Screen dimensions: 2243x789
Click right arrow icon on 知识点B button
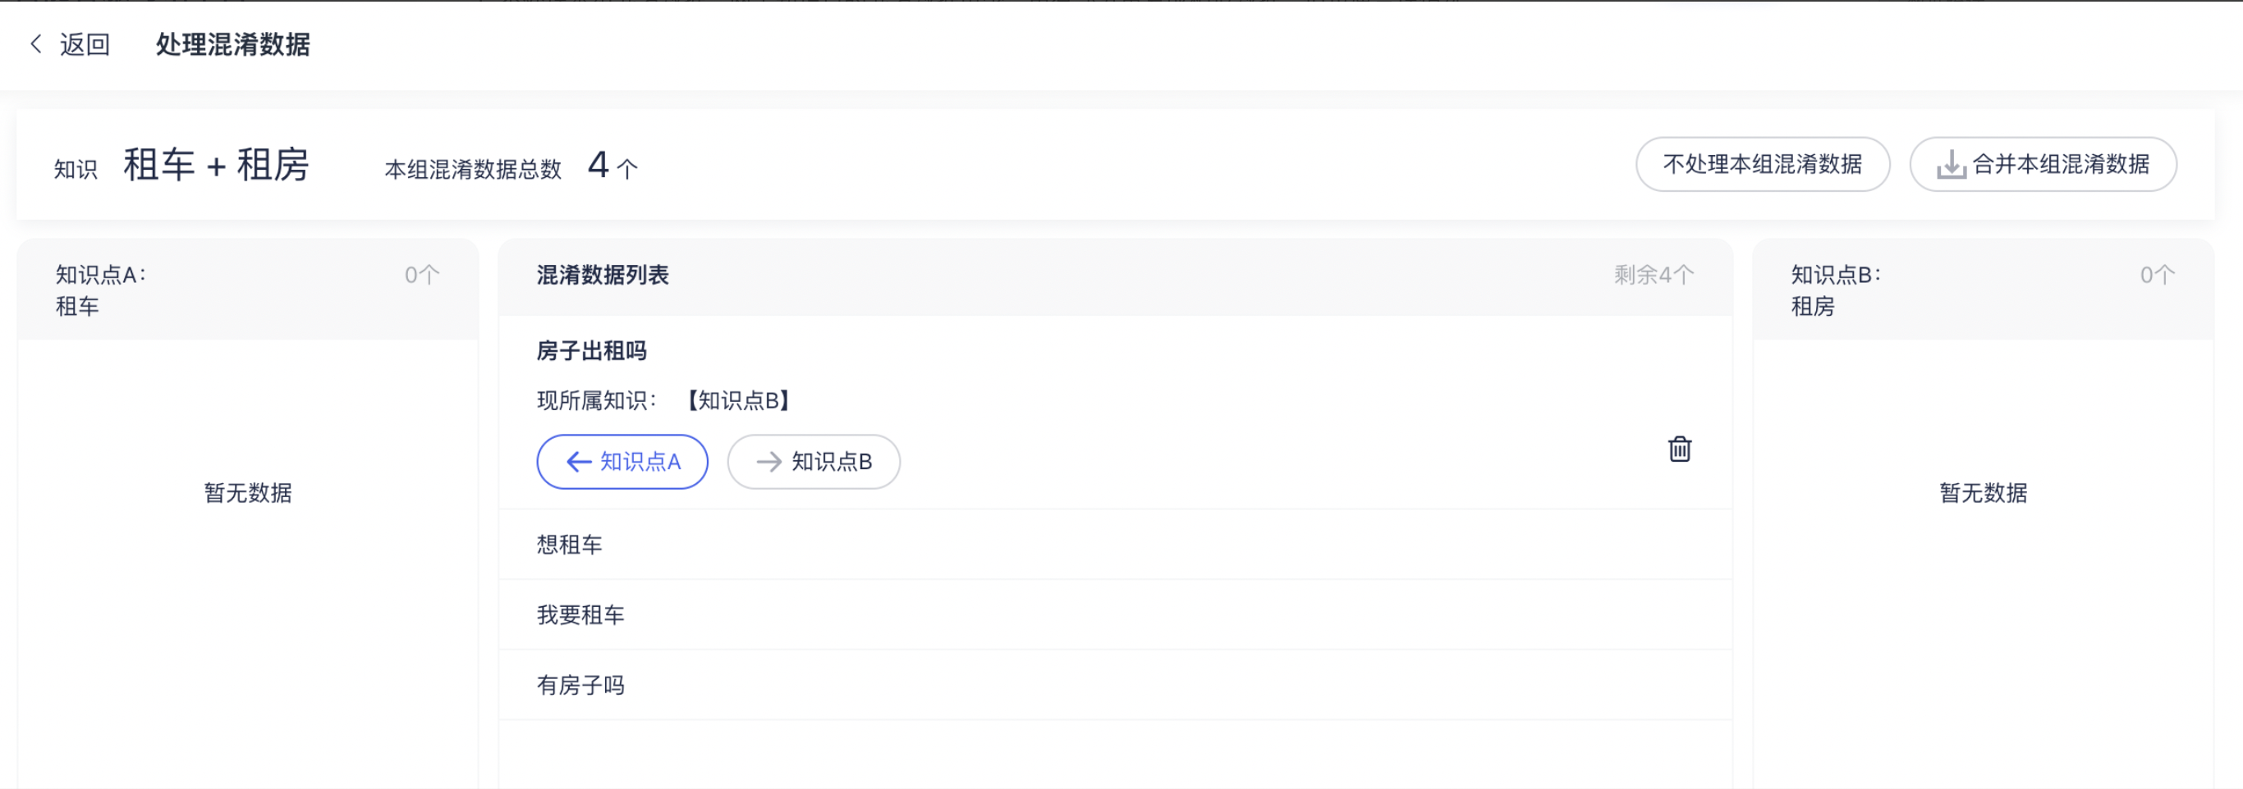(768, 462)
